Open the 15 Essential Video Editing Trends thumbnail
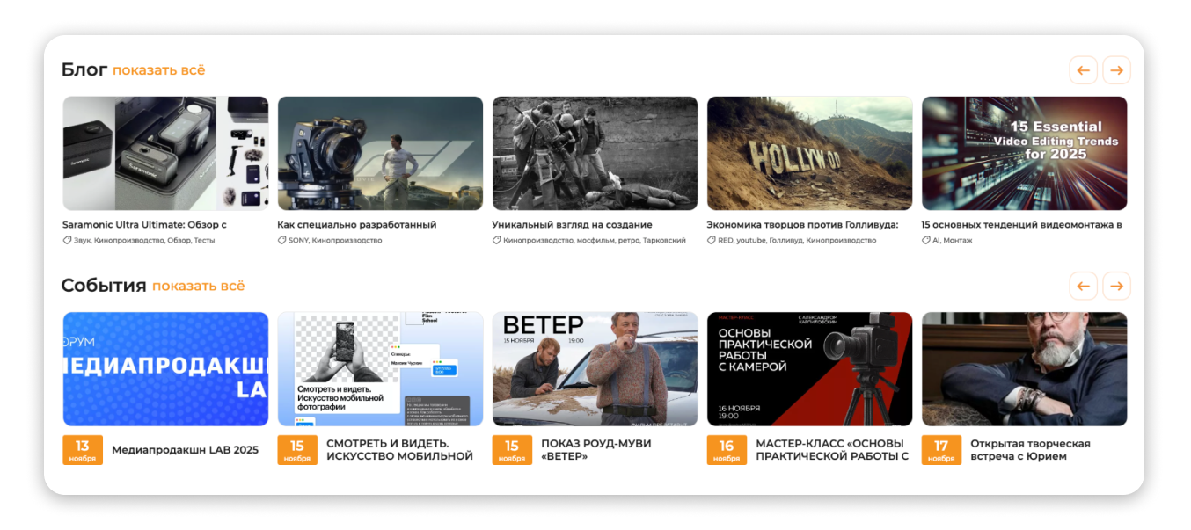 coord(1024,153)
